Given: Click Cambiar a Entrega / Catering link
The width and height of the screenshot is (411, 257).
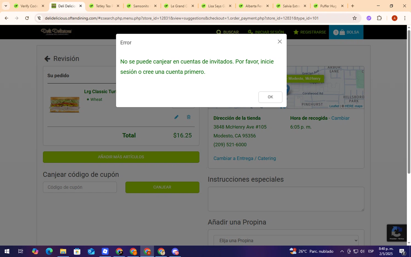Looking at the screenshot, I should pos(245,158).
